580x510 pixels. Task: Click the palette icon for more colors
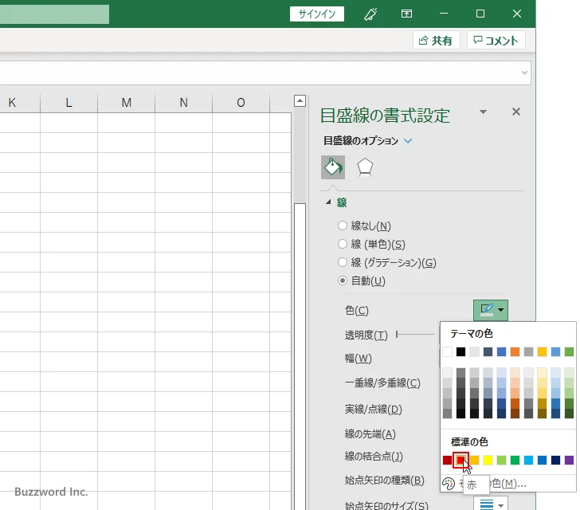coord(449,484)
